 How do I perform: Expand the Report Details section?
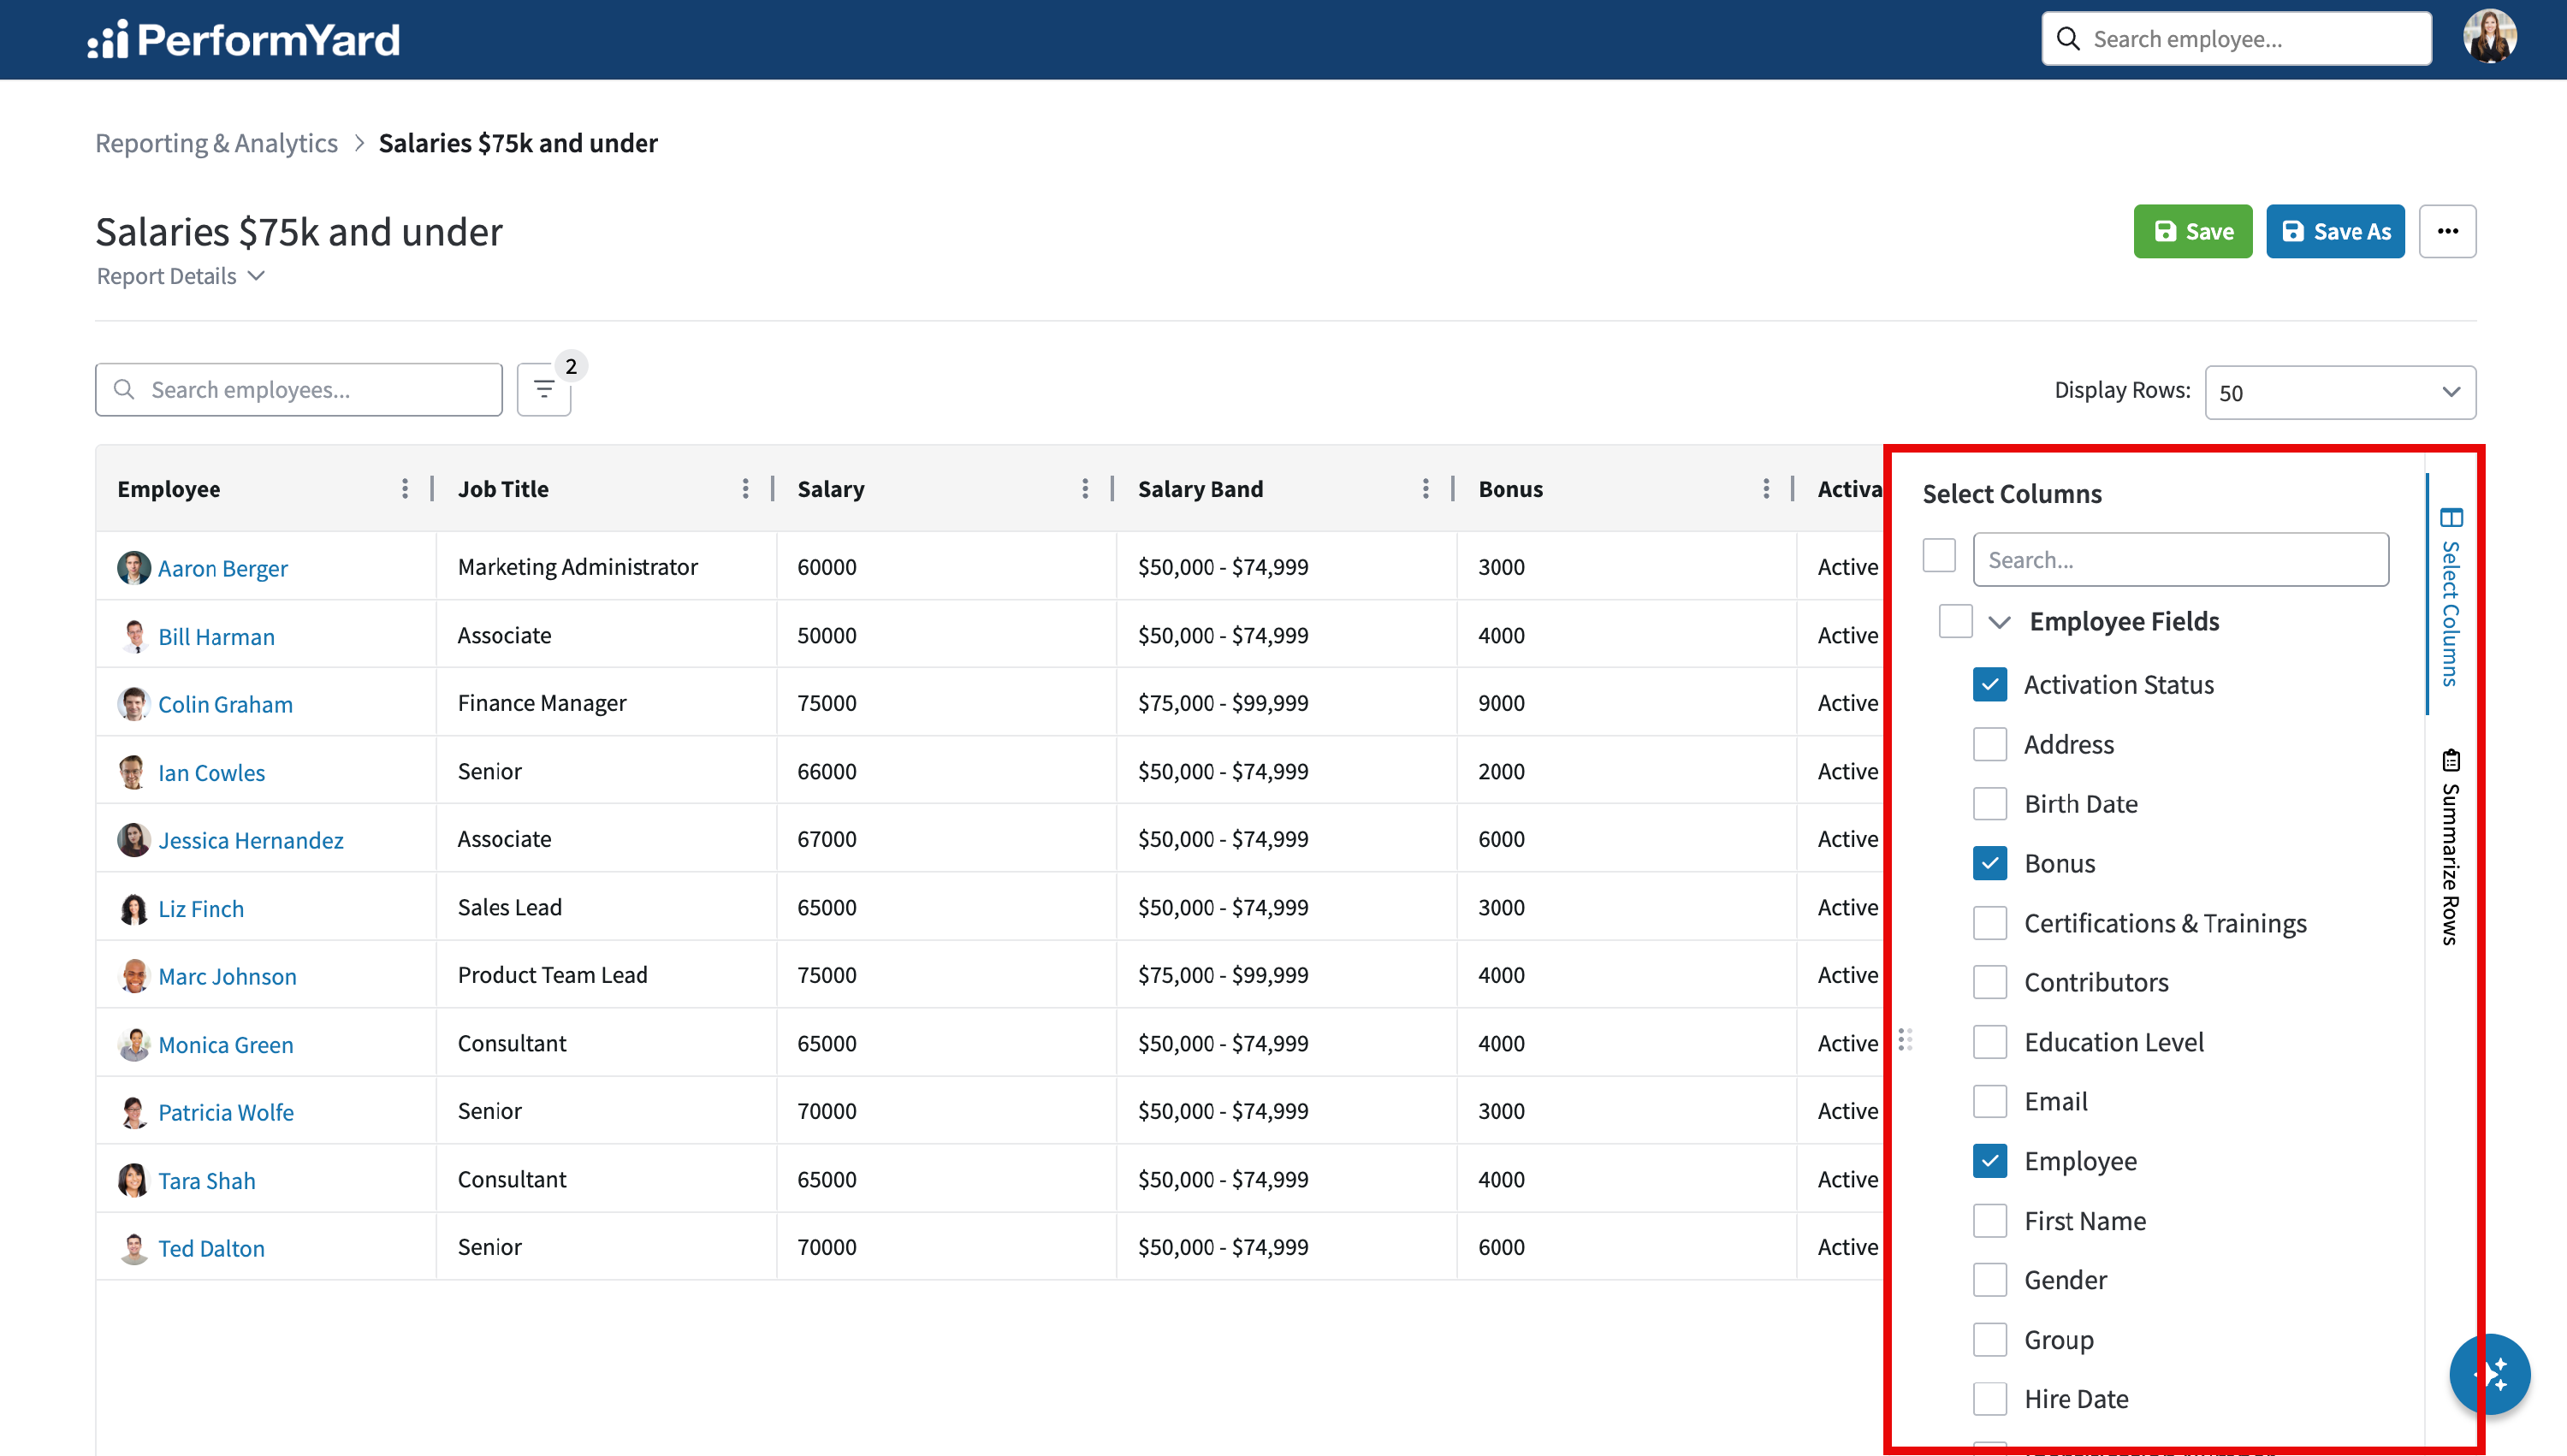click(x=181, y=276)
